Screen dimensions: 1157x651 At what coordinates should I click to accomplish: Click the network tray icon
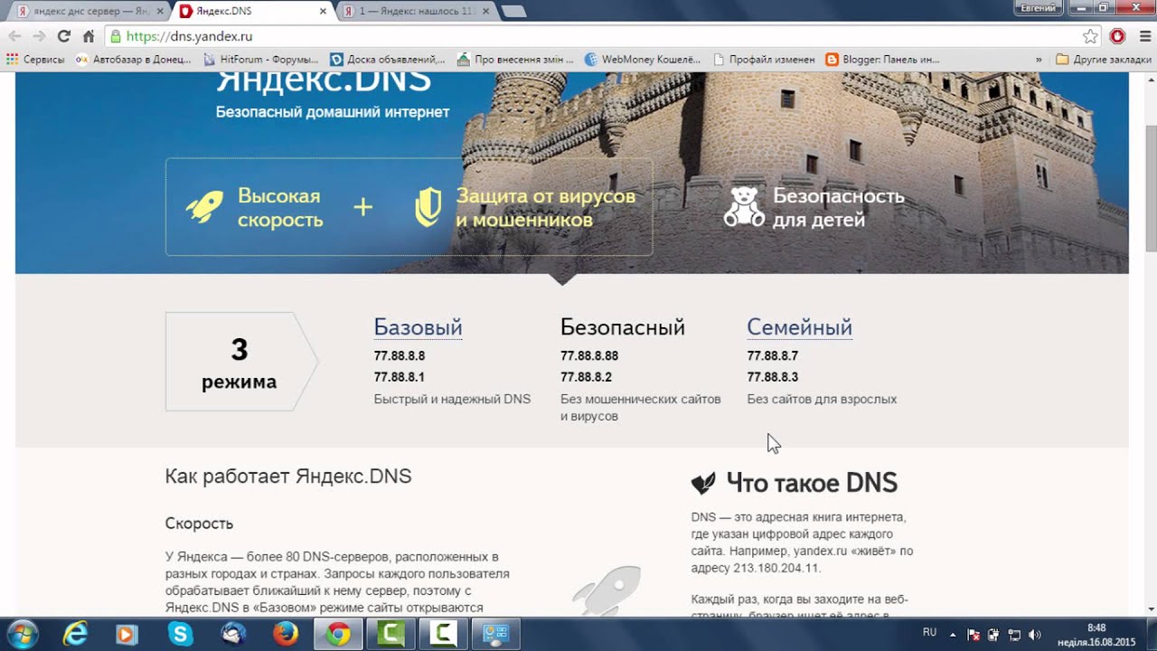click(x=1014, y=635)
